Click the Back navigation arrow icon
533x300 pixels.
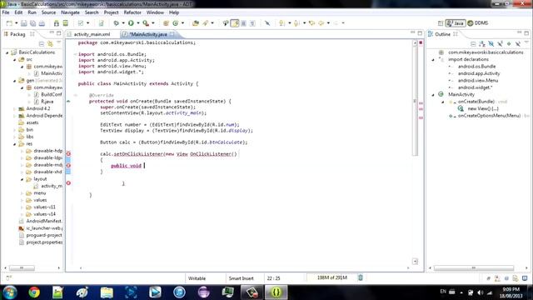click(321, 23)
